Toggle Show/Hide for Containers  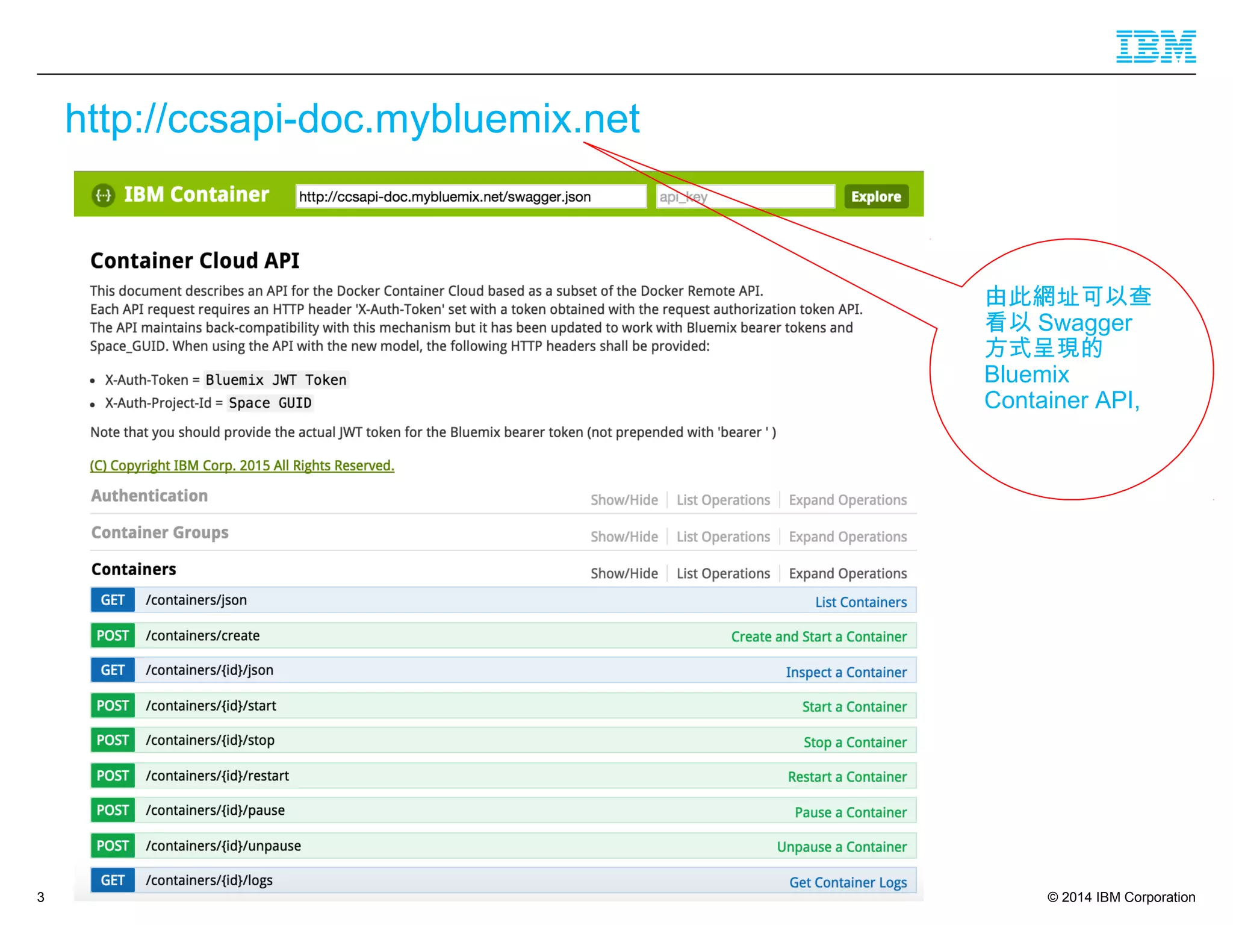(624, 573)
